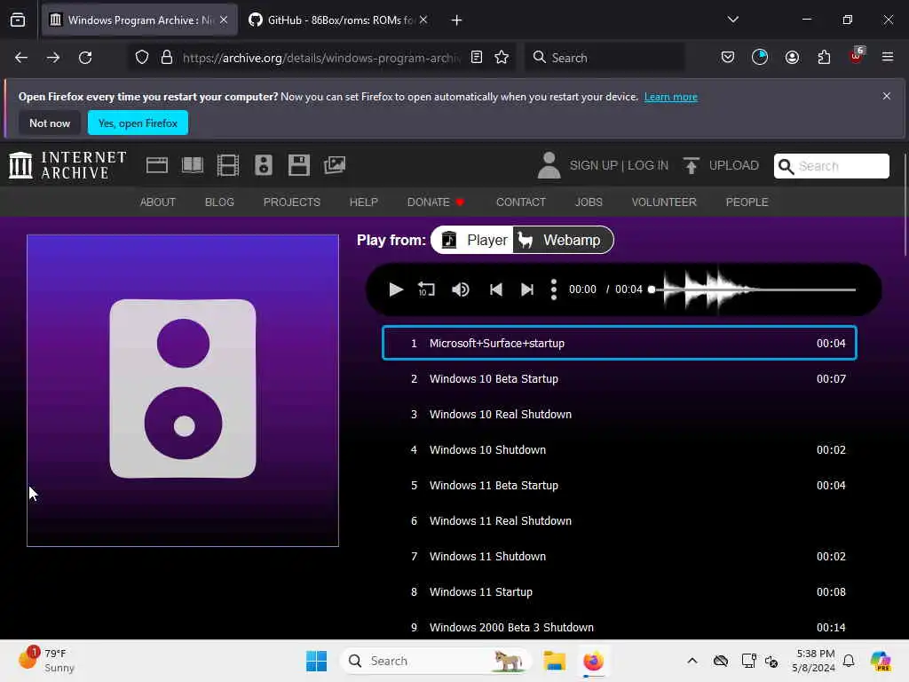
Task: Play track Windows 11 Shutdown
Action: pos(619,556)
